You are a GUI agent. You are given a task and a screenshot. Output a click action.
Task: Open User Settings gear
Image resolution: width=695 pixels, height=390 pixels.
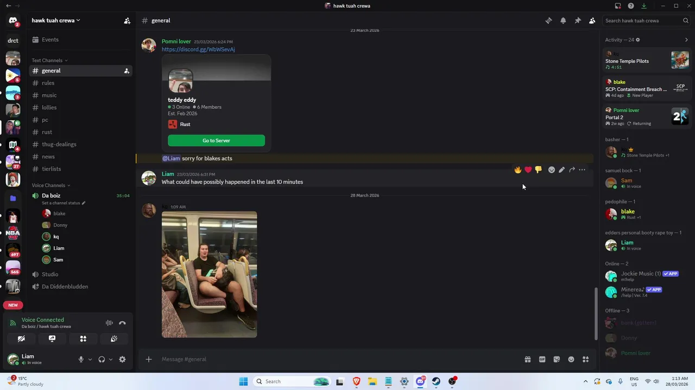coord(122,359)
